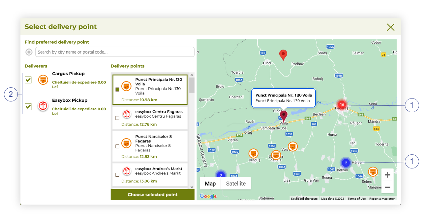423x221 pixels.
Task: Click the Cargus map marker at Drăguș
Action: pos(253,153)
